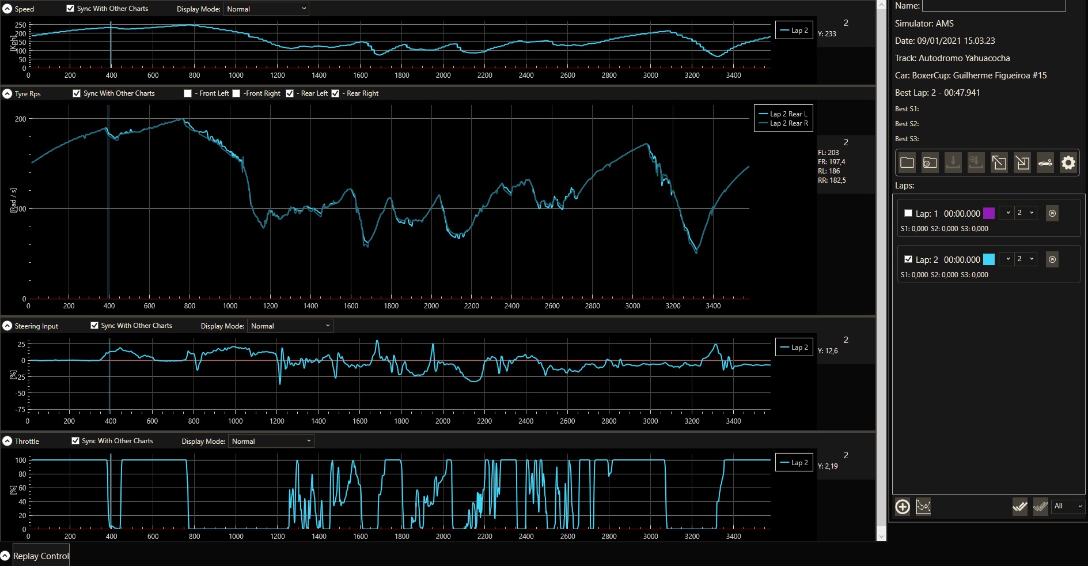
Task: Click the Y: 233 speed readout
Action: [827, 34]
